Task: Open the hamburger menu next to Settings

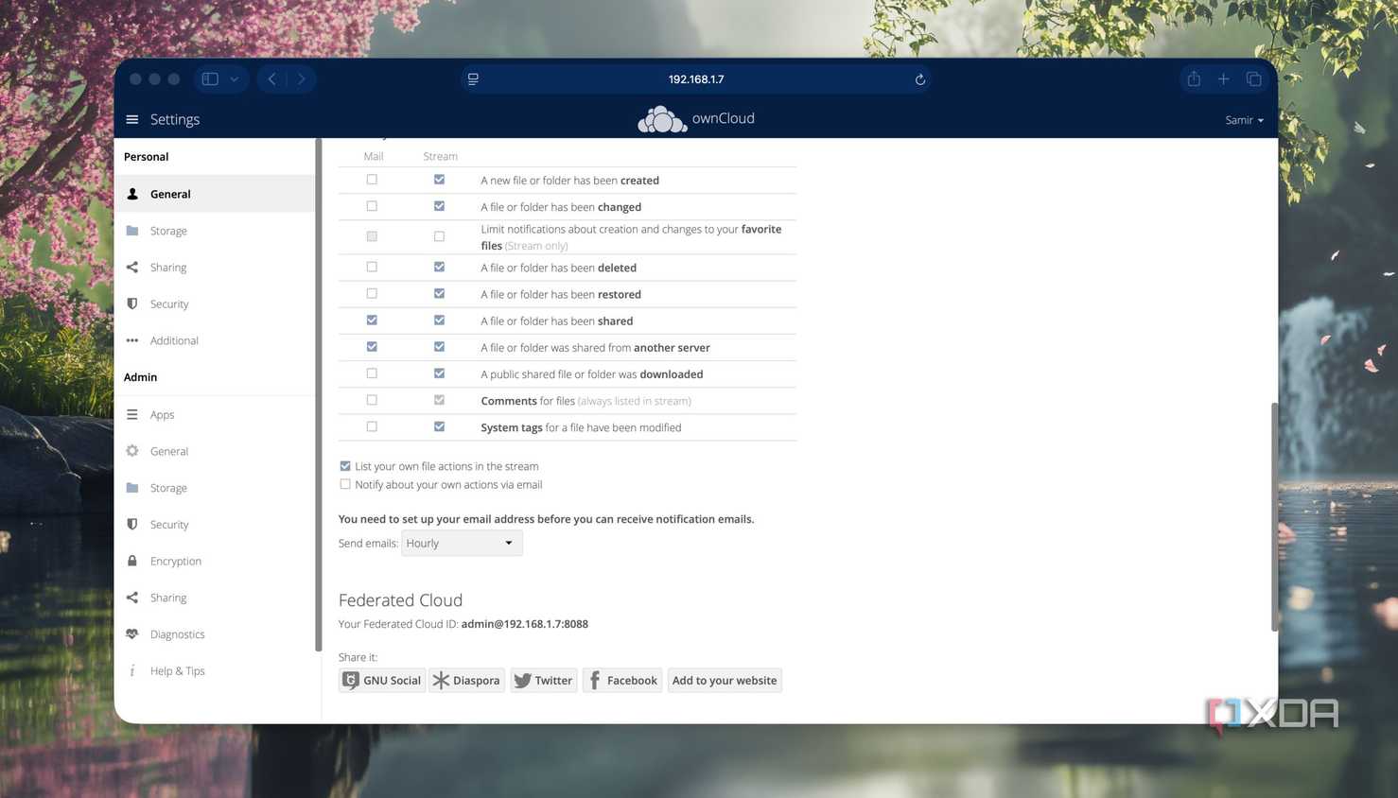Action: (132, 119)
